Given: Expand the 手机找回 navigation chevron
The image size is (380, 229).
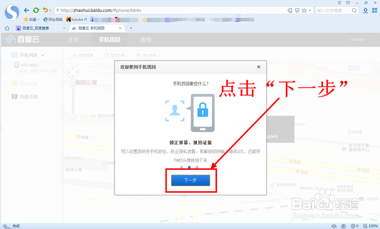Looking at the screenshot, I should (123, 39).
